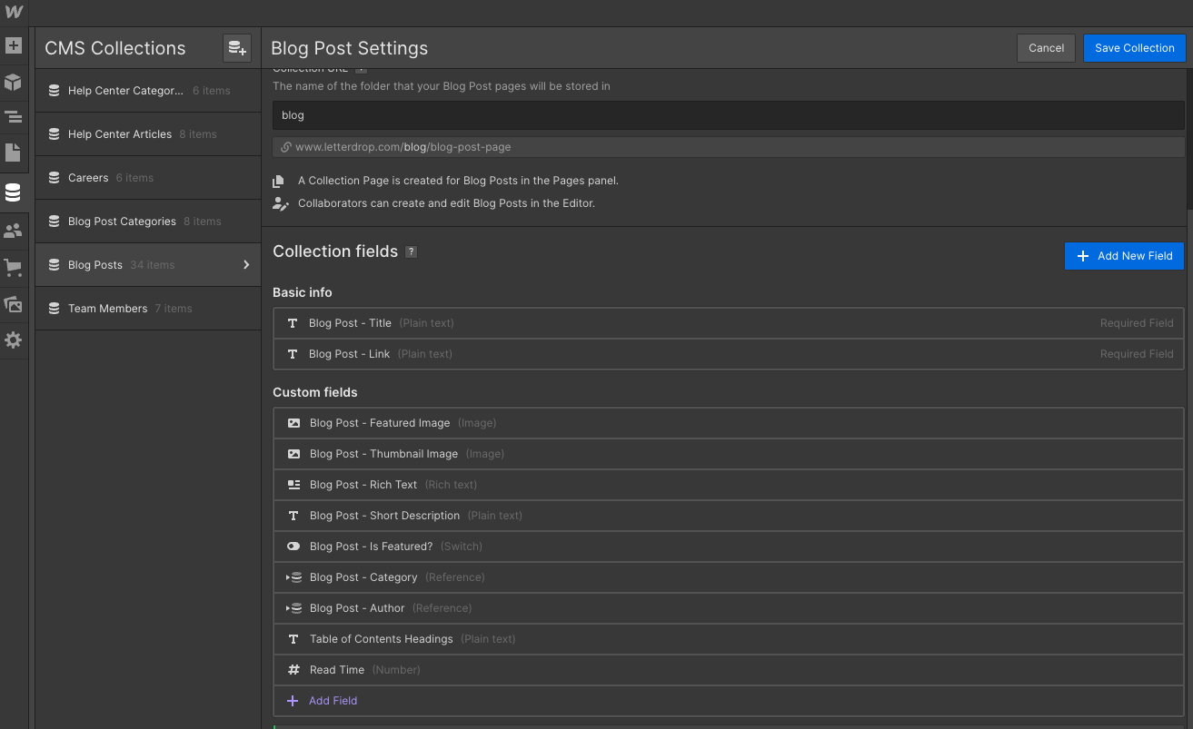Open the Components panel
Screen dimensions: 1193x729
(14, 81)
